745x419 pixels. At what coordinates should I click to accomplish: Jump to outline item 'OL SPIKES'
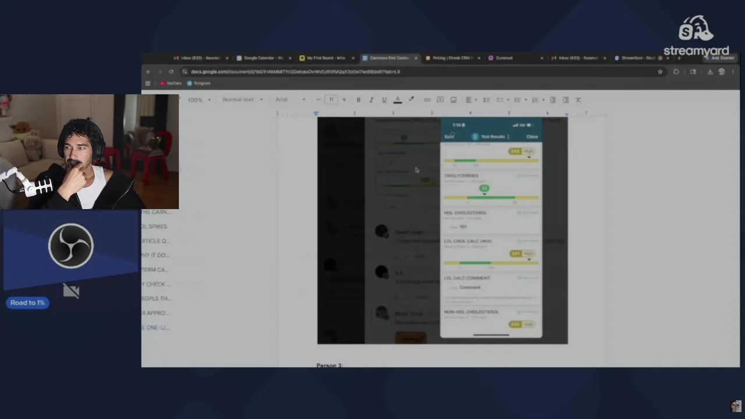coord(154,226)
